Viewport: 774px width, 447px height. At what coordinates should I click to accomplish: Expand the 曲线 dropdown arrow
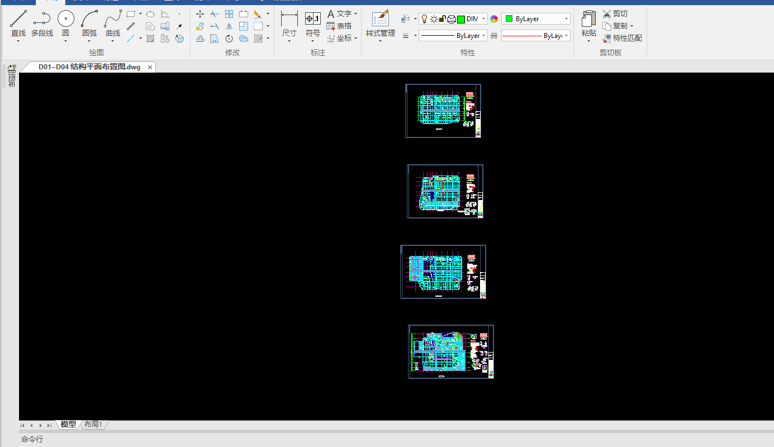pos(113,41)
